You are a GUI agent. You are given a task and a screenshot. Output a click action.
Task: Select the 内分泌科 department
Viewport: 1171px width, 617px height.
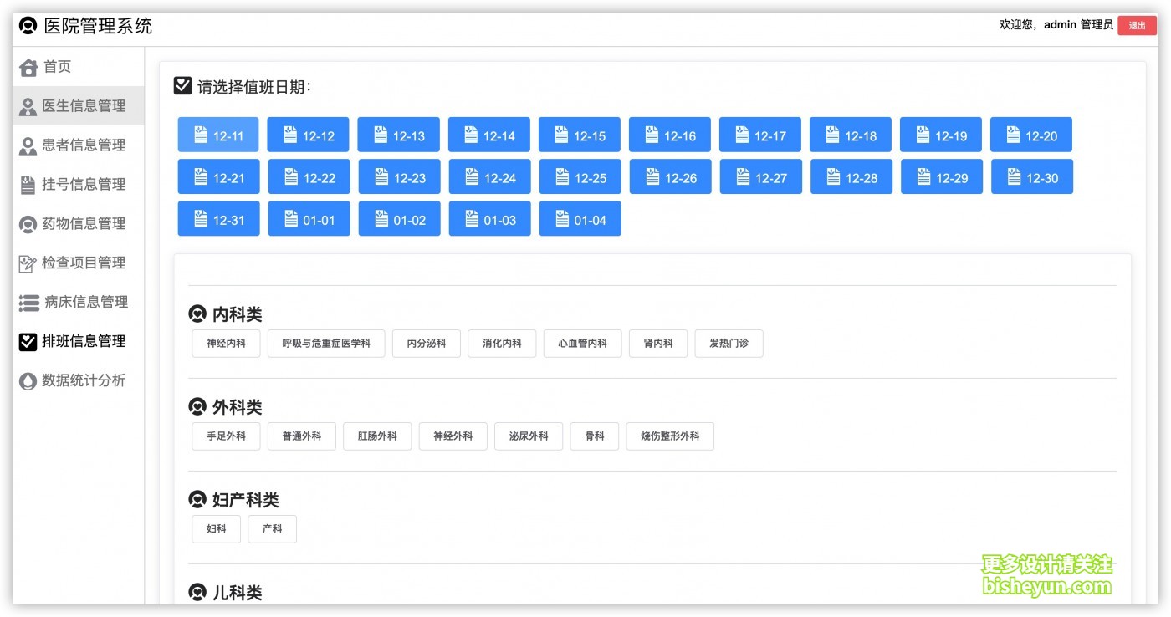[x=427, y=344]
